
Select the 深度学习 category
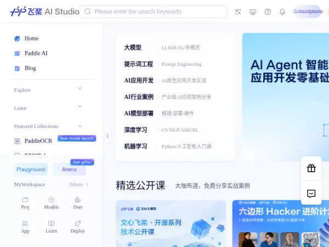click(x=135, y=130)
